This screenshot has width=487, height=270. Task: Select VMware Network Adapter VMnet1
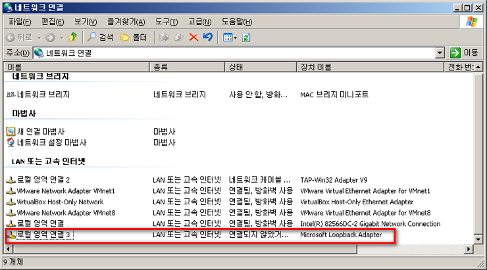[66, 191]
